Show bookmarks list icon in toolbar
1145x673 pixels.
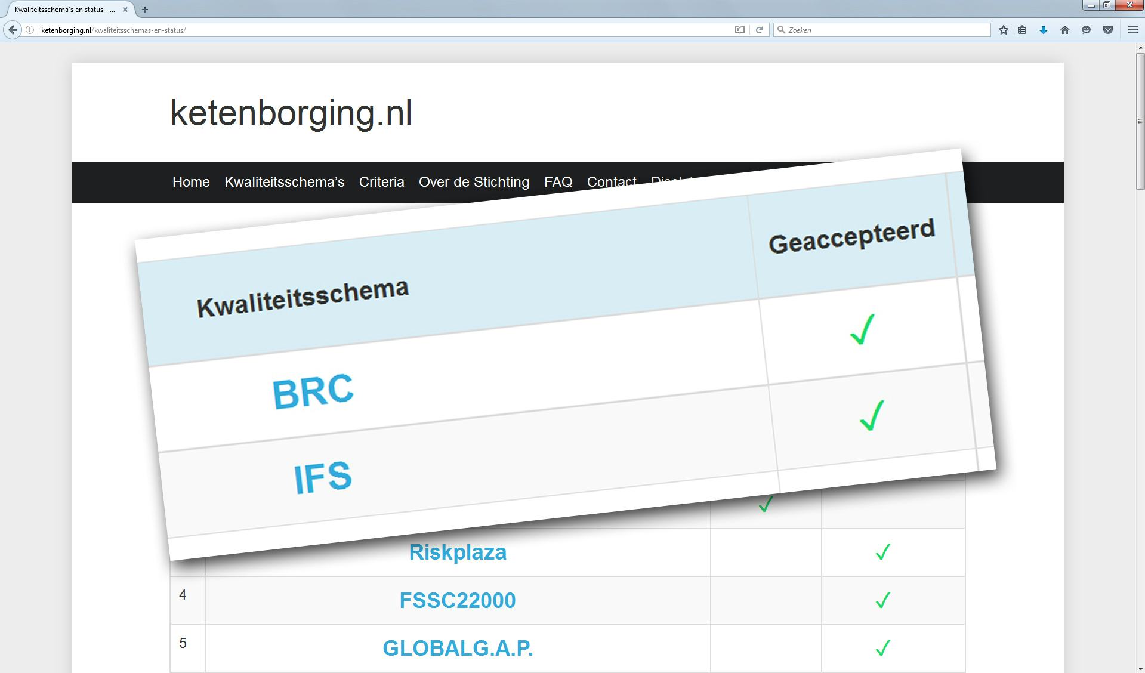1022,30
